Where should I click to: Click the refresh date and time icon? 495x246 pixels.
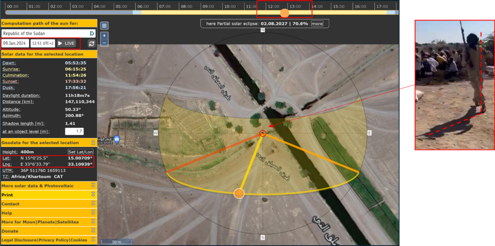click(91, 43)
